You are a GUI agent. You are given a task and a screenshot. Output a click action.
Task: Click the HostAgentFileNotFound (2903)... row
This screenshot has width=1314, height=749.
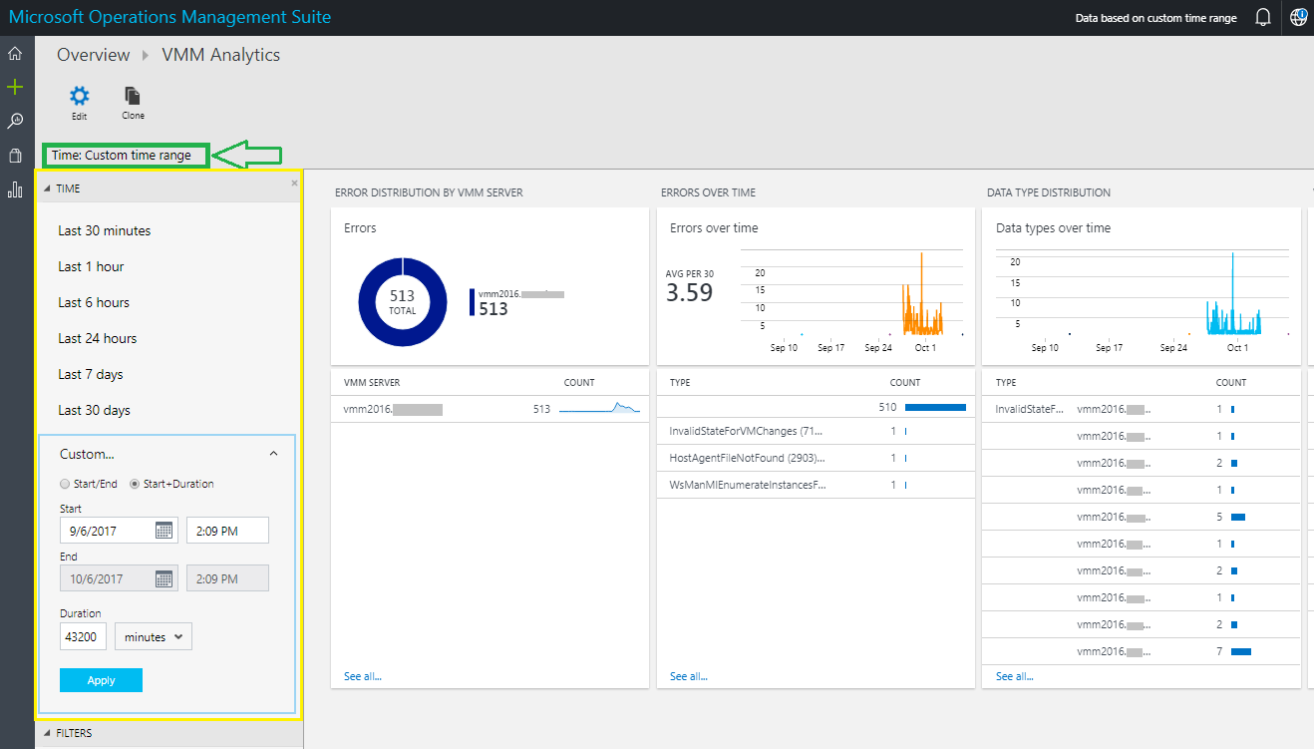pyautogui.click(x=816, y=458)
